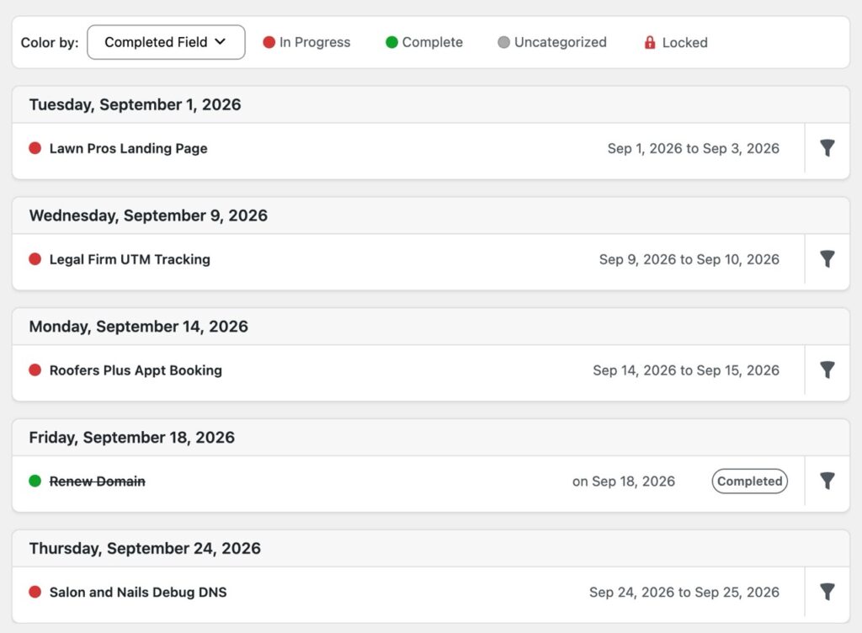Click red status dot beside Salon and Nails Debug DNS
Viewport: 862px width, 633px height.
(x=35, y=592)
